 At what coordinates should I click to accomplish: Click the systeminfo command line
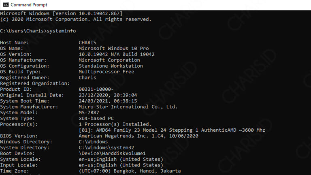pyautogui.click(x=38, y=31)
